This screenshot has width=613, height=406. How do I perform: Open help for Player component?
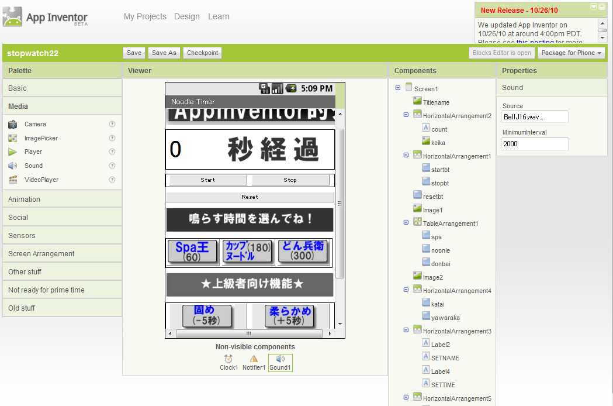pyautogui.click(x=112, y=152)
